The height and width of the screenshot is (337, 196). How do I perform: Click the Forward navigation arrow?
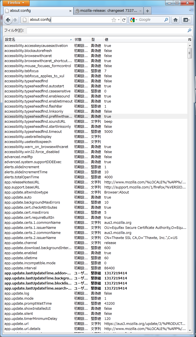click(x=15, y=20)
